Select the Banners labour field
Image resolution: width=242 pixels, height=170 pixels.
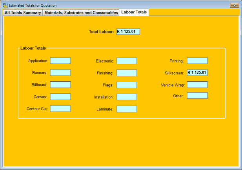[x=60, y=73]
